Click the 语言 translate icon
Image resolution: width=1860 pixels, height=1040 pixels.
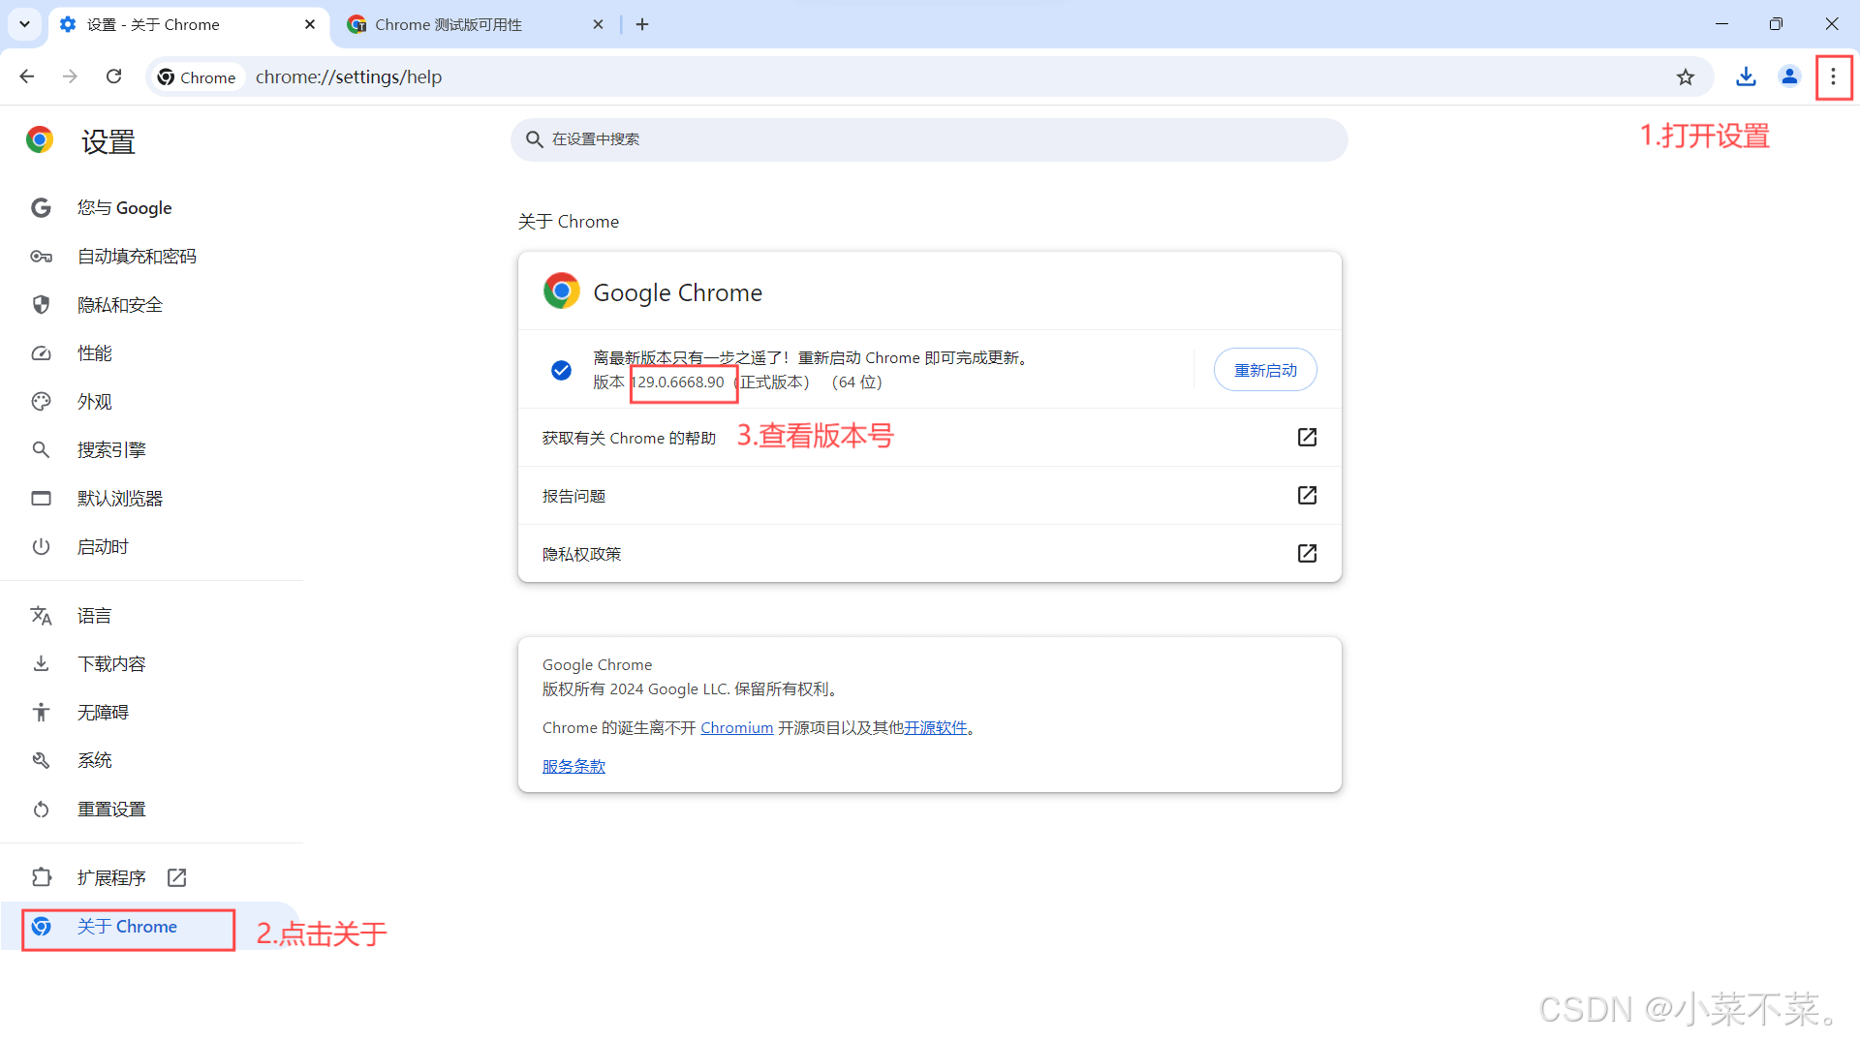tap(41, 615)
